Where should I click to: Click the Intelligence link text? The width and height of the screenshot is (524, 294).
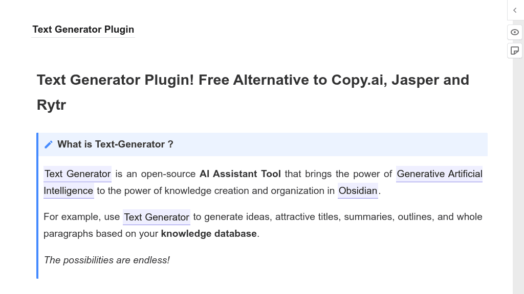(x=69, y=191)
